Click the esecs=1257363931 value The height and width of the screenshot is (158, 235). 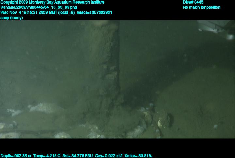(x=94, y=12)
